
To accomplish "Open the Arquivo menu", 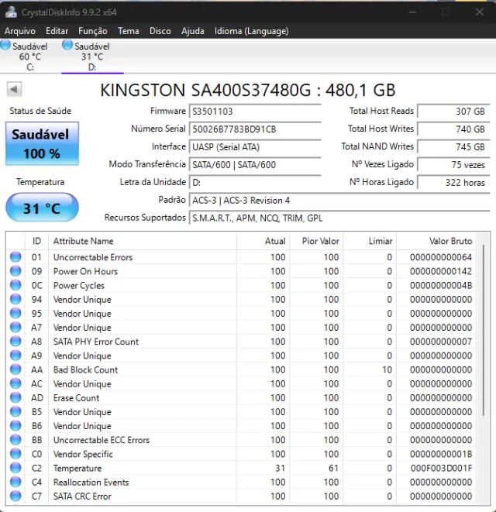I will coord(20,31).
